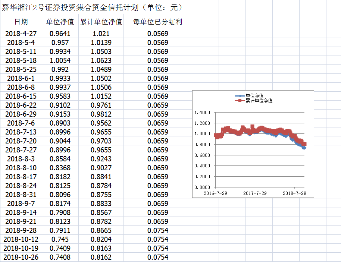Click the cell with value 1.021

point(101,34)
